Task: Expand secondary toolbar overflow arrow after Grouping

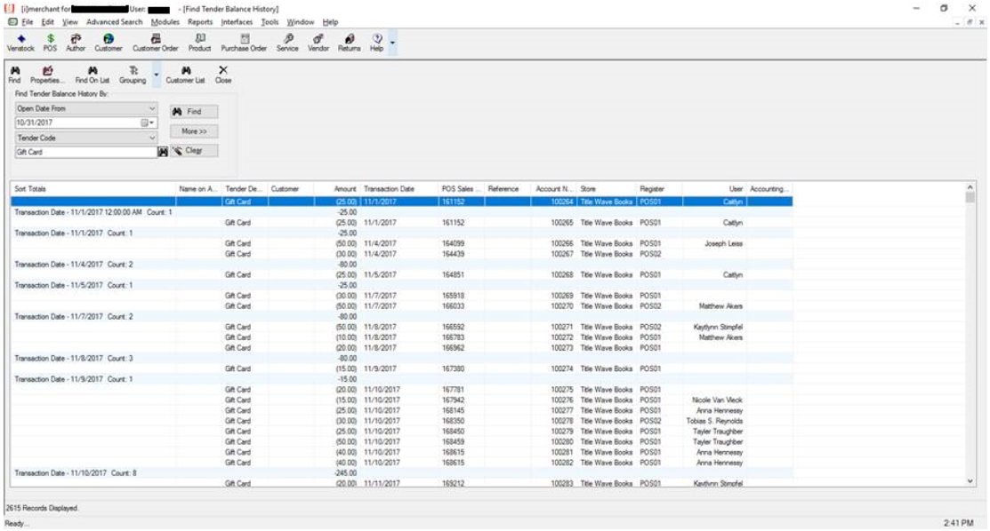Action: (157, 75)
